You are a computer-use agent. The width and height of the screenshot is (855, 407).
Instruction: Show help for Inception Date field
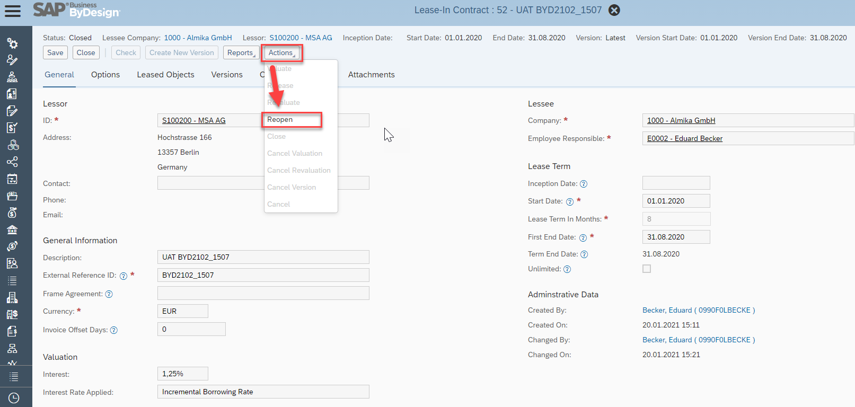pyautogui.click(x=584, y=184)
